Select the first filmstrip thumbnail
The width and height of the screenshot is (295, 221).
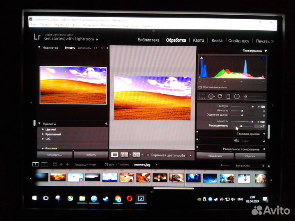click(x=41, y=178)
